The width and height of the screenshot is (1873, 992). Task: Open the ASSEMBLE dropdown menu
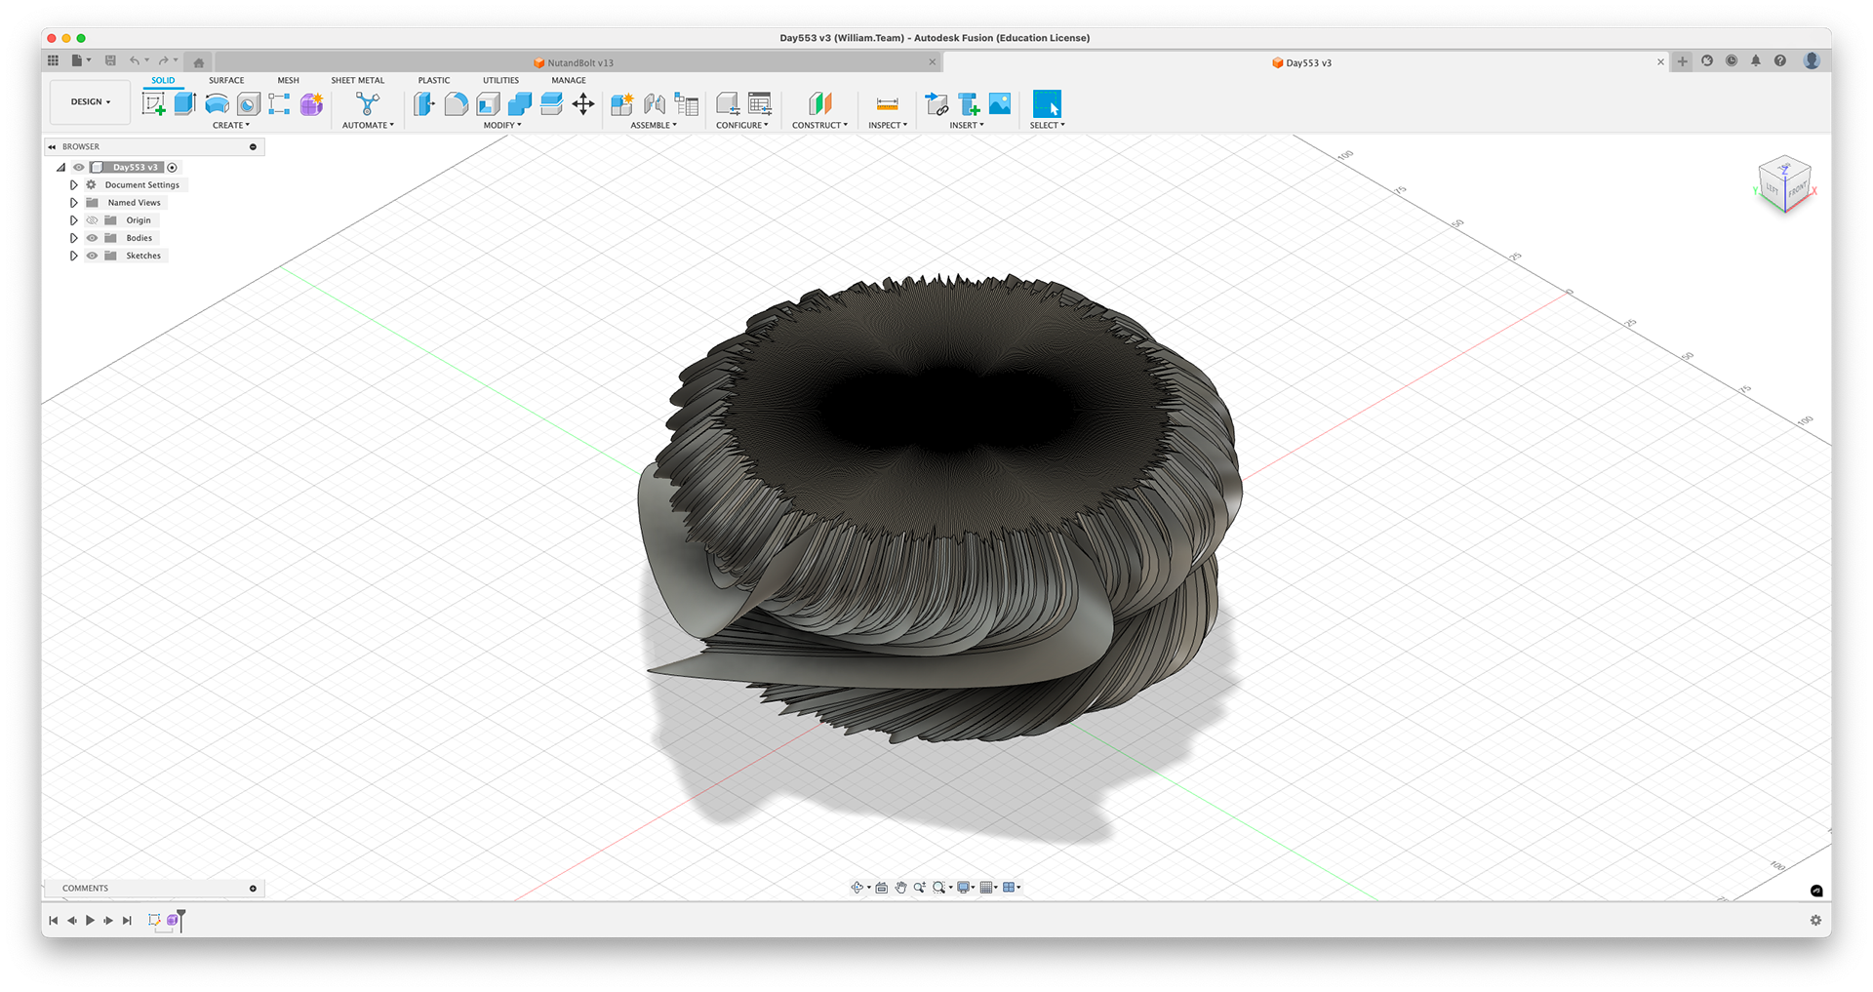point(654,125)
